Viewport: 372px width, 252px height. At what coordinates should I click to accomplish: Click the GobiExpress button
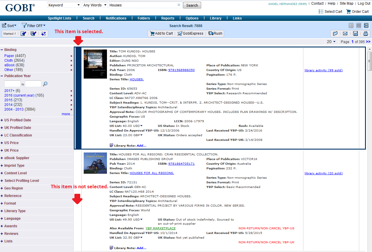(x=190, y=33)
